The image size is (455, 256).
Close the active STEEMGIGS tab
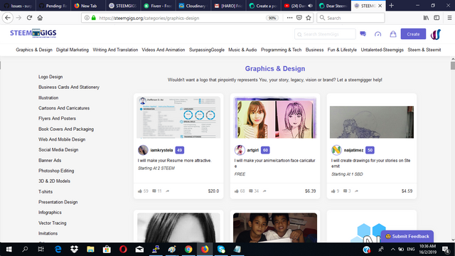pos(380,6)
